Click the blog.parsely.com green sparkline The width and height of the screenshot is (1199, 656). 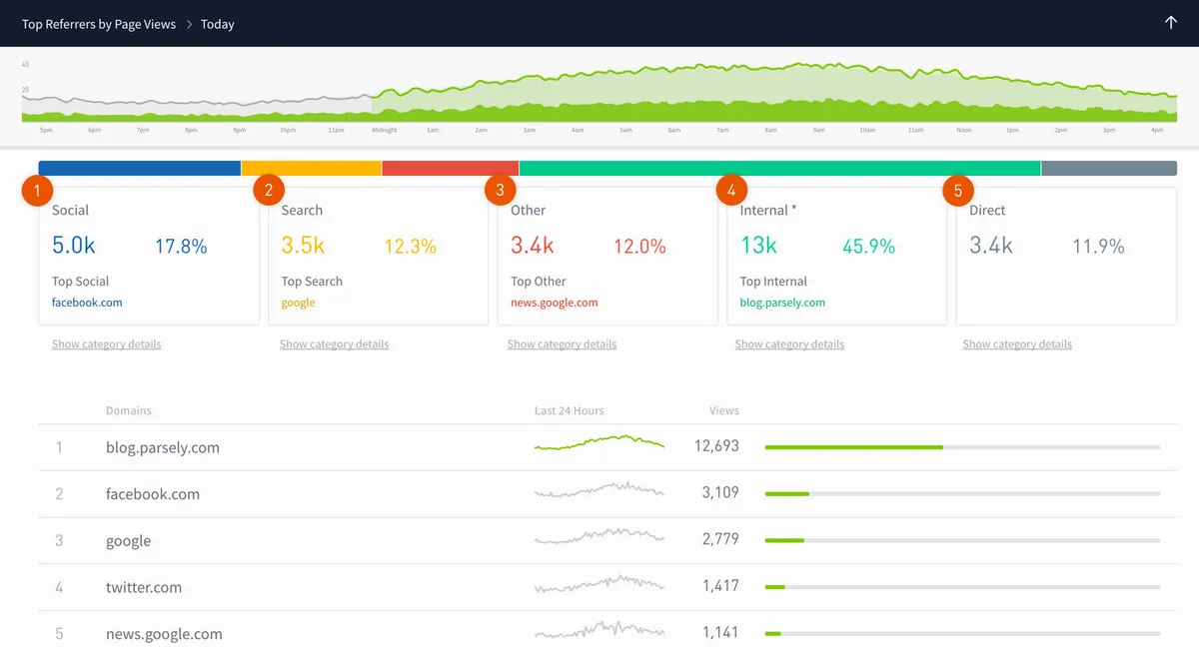click(x=599, y=443)
